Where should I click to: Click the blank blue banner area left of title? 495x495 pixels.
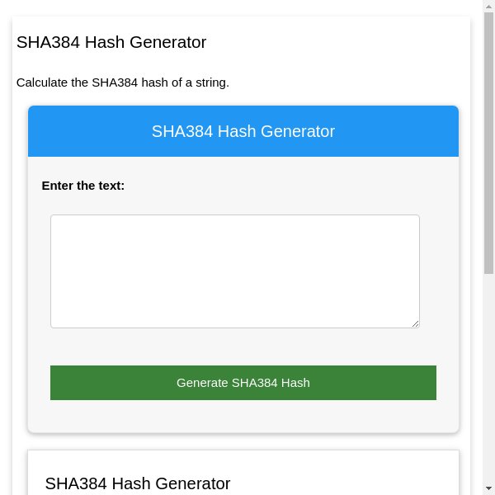(82, 131)
